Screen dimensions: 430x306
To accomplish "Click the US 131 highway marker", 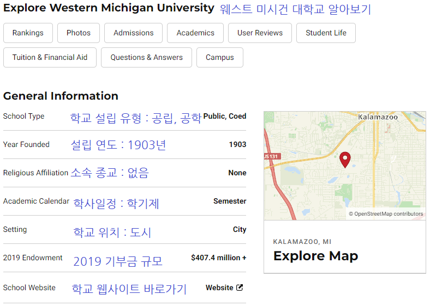I will pyautogui.click(x=272, y=156).
